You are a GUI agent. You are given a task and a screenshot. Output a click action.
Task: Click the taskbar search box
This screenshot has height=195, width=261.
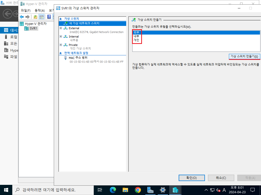point(53,190)
